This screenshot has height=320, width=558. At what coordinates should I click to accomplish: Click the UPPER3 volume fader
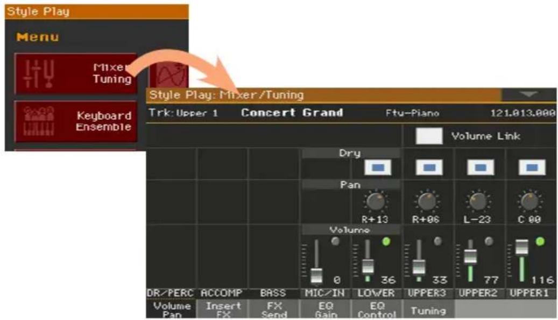tap(419, 267)
